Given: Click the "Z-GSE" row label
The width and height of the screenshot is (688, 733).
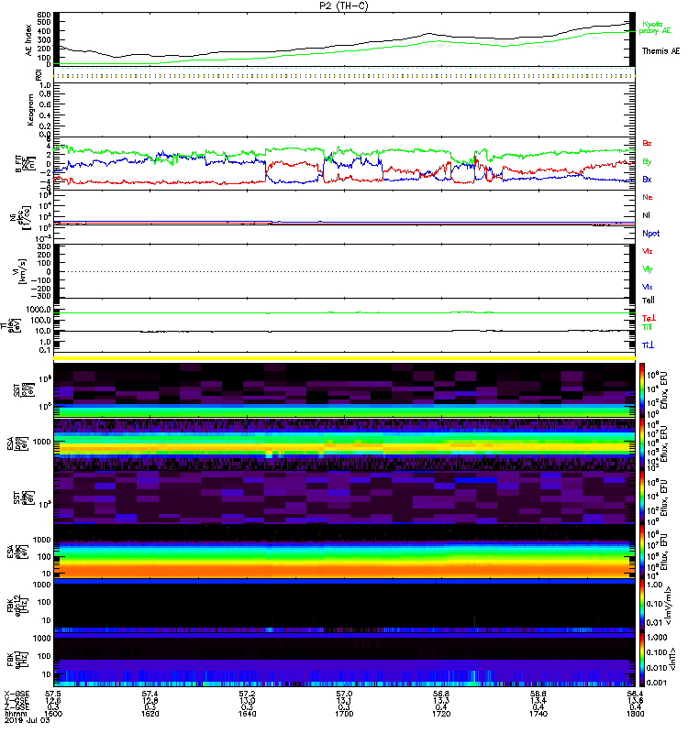Looking at the screenshot, I should [17, 707].
